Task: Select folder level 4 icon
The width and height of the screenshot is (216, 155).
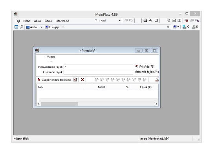Action: (118, 79)
